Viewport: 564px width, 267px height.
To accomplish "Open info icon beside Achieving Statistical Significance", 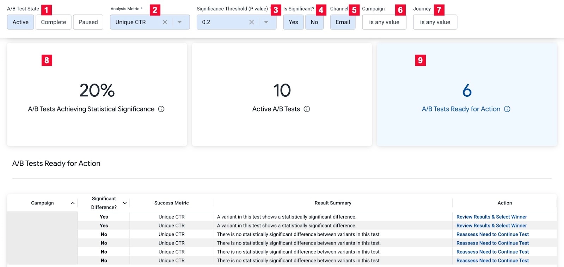I will click(161, 109).
